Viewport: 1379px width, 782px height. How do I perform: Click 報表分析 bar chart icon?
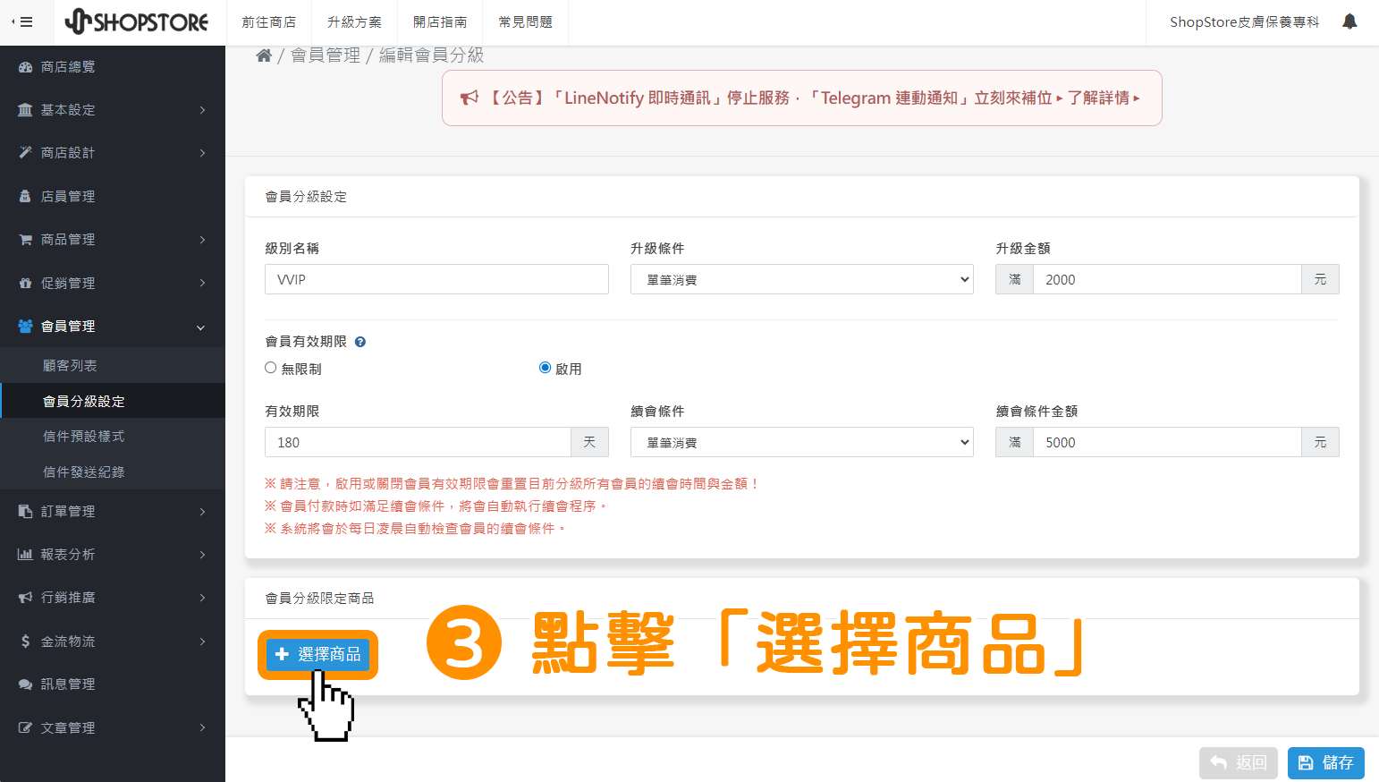pyautogui.click(x=25, y=555)
